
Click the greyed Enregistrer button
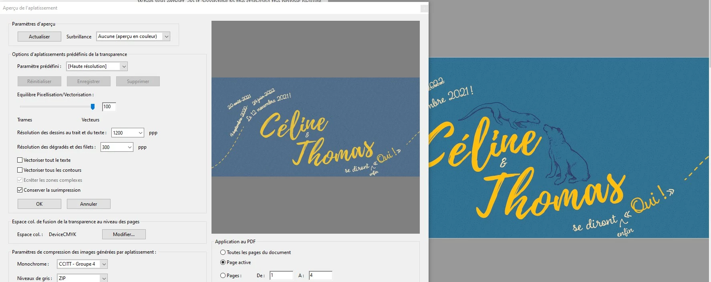click(89, 81)
